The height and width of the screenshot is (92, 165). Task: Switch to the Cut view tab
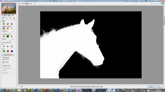tap(35, 4)
